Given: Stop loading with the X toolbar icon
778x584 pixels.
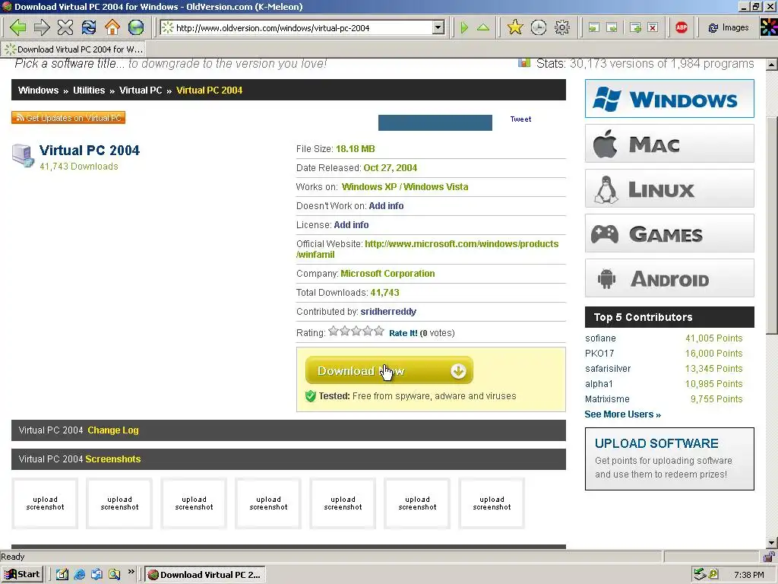Looking at the screenshot, I should point(65,27).
